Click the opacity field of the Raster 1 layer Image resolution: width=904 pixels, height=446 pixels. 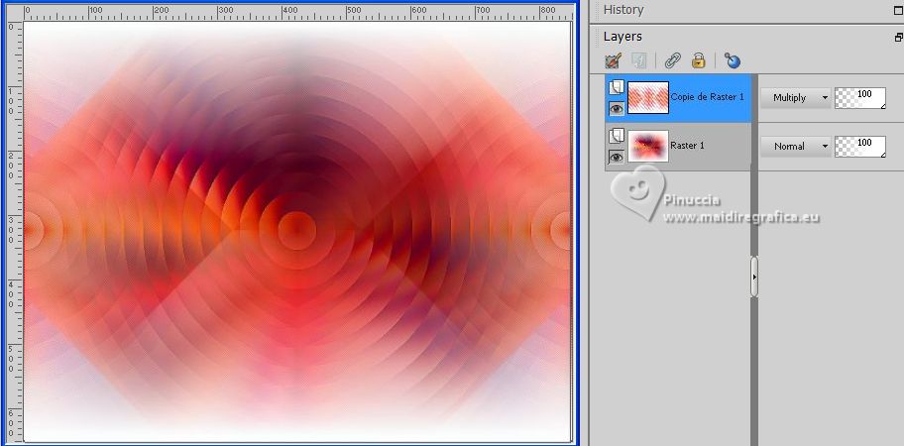pyautogui.click(x=860, y=147)
